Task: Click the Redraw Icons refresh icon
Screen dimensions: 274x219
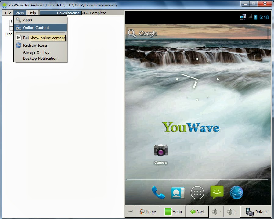Action: pyautogui.click(x=19, y=45)
